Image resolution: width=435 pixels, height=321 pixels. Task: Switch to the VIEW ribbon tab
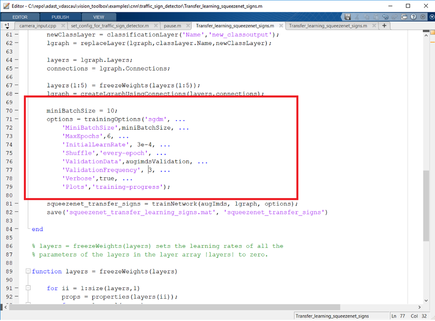click(98, 17)
